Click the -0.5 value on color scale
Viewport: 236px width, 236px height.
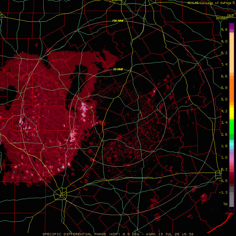223,181
